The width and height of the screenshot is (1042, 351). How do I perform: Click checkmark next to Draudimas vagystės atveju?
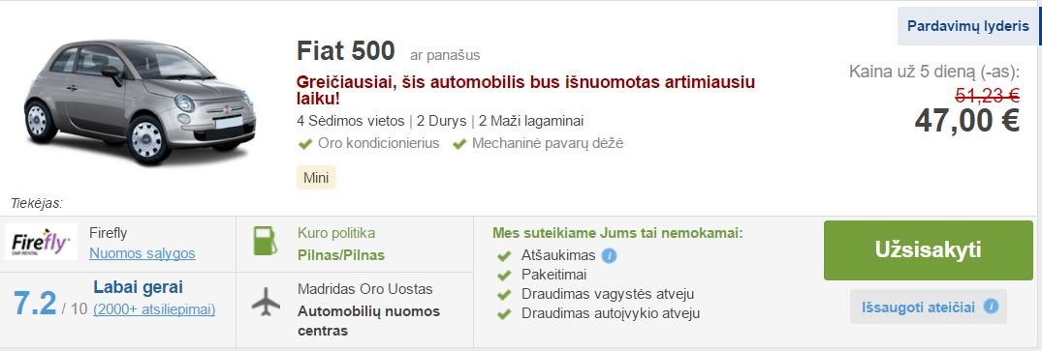504,294
